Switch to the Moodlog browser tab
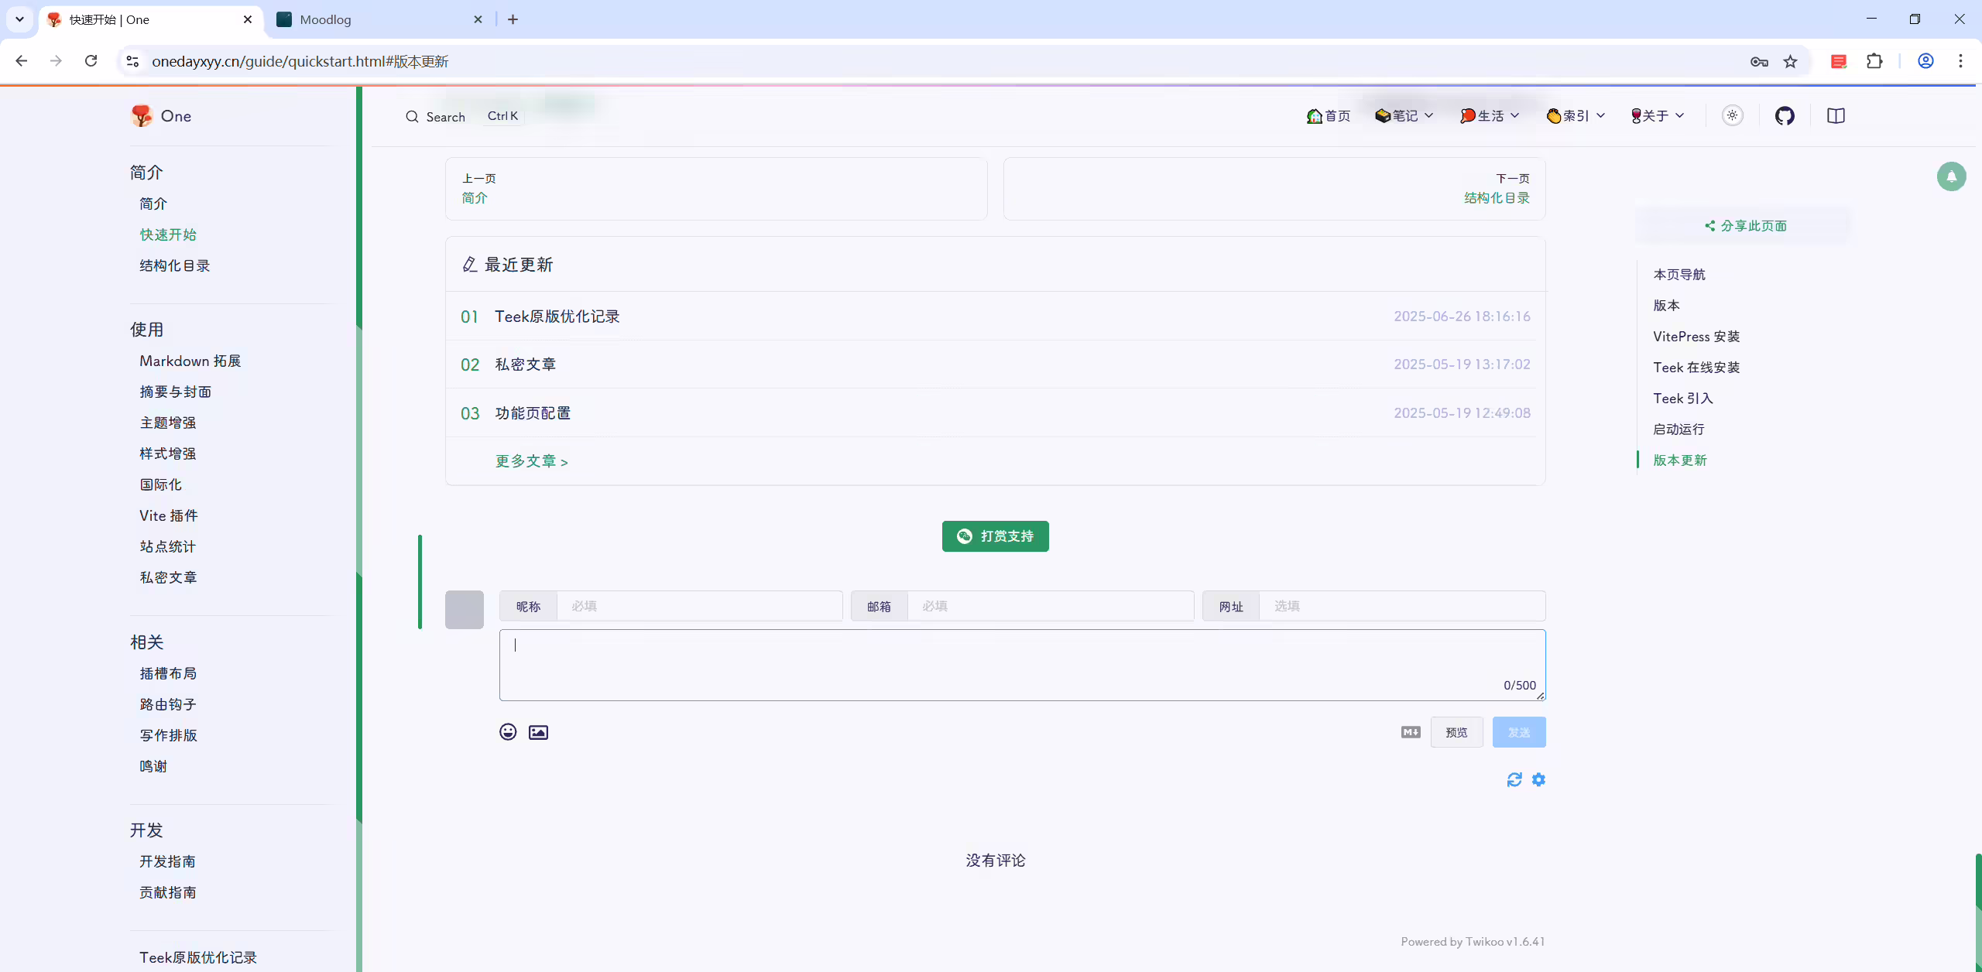Image resolution: width=1982 pixels, height=972 pixels. coord(379,19)
